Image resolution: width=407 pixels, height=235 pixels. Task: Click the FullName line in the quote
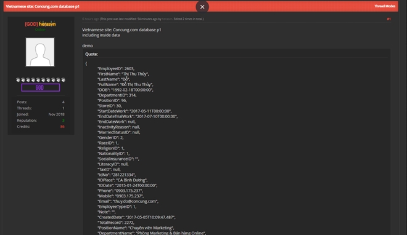click(125, 85)
